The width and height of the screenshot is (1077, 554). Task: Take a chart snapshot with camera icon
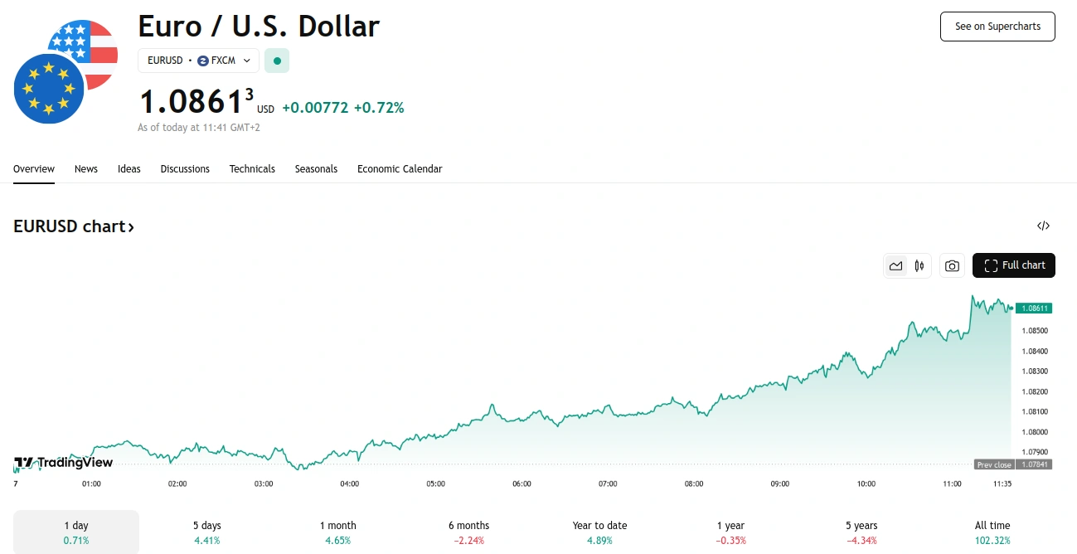(x=952, y=265)
